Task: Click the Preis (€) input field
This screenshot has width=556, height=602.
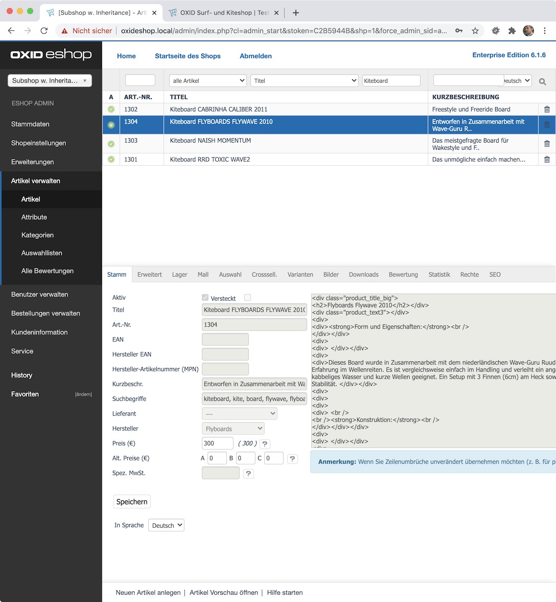Action: tap(218, 443)
